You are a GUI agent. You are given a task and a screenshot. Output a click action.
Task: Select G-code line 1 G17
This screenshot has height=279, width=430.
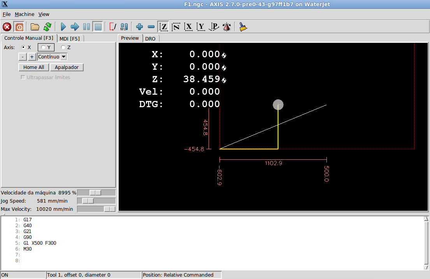point(27,220)
